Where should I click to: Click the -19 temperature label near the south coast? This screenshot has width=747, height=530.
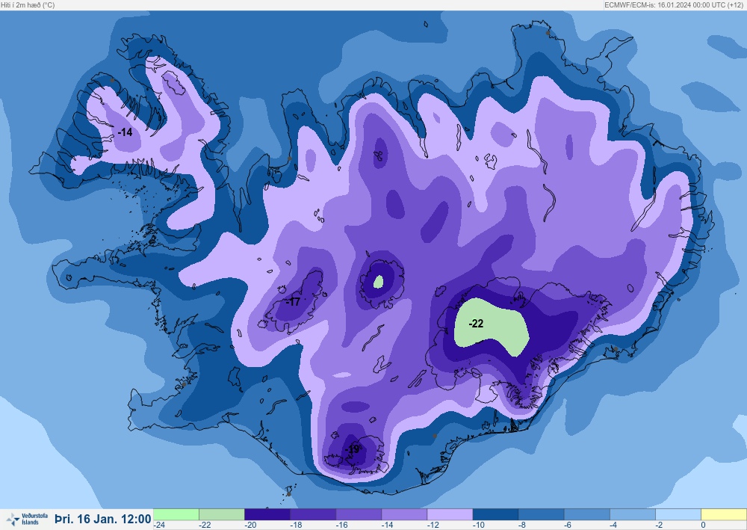tap(353, 449)
